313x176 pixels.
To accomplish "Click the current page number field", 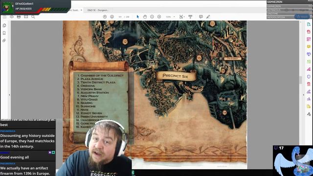I will pos(120,17).
